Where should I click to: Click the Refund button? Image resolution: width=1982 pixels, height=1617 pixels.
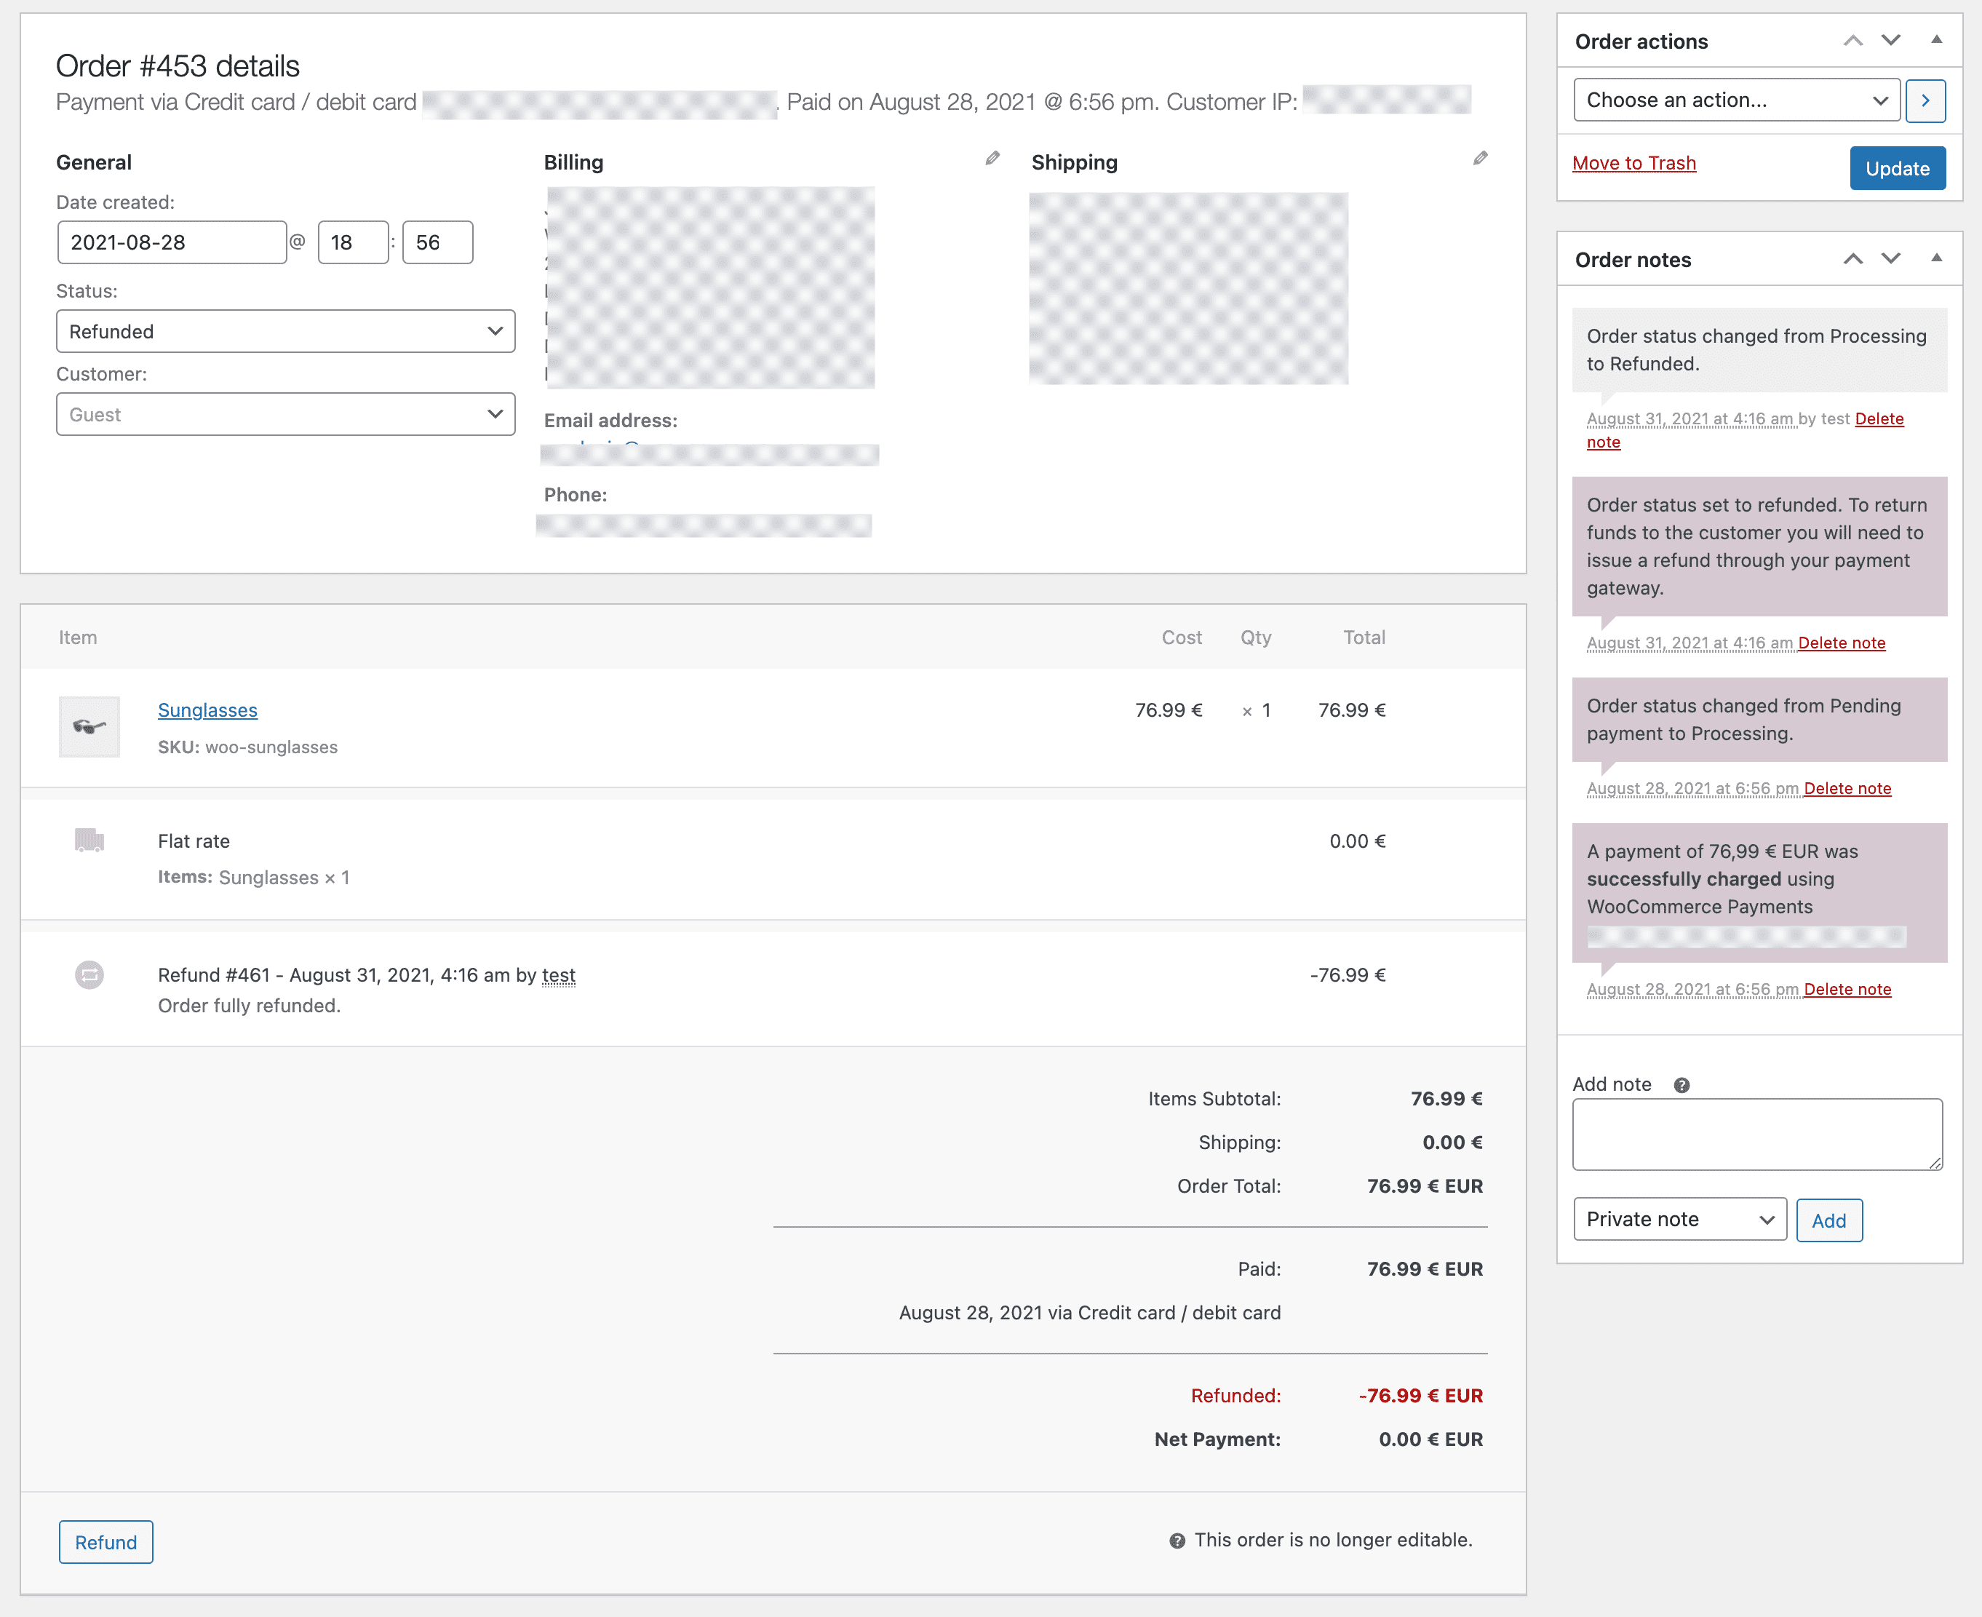coord(106,1543)
